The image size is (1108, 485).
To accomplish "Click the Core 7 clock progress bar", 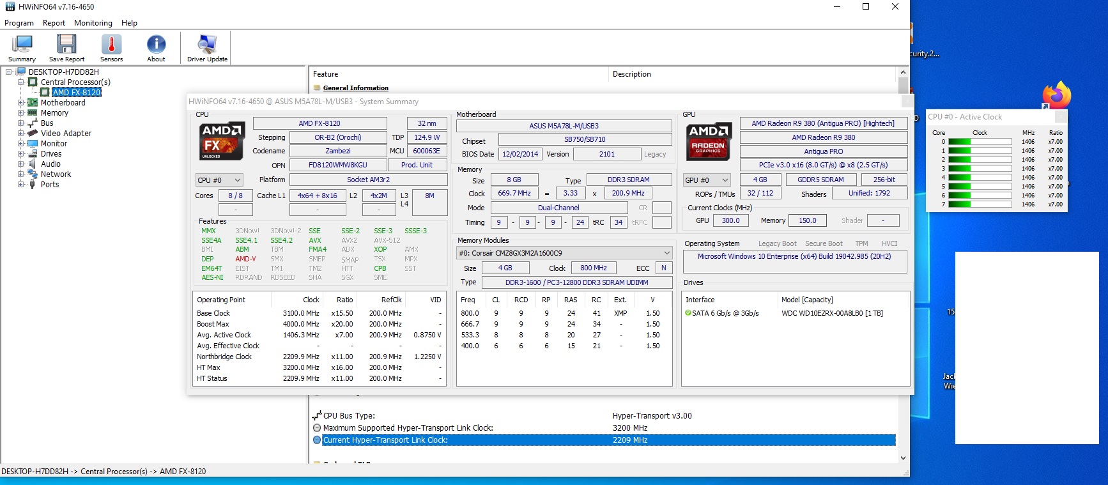I will coord(980,204).
